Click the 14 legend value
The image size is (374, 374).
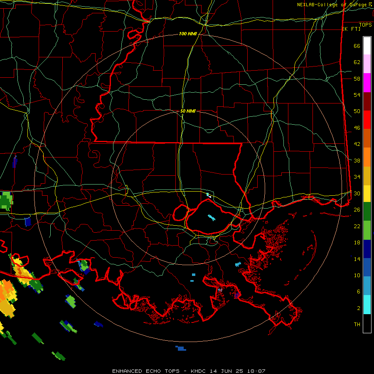(357, 259)
